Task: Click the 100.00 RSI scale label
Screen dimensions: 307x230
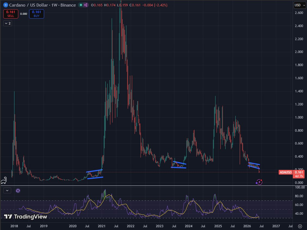Action: (300, 187)
